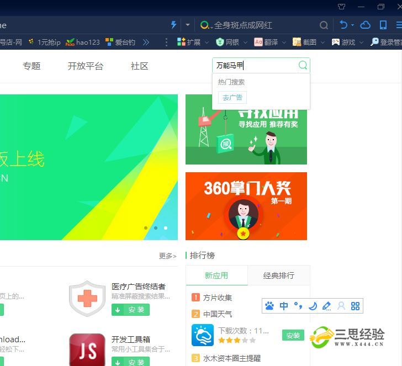402x366 pixels.
Task: Click the 医疗广告终结者 shield icon
Action: (87, 298)
